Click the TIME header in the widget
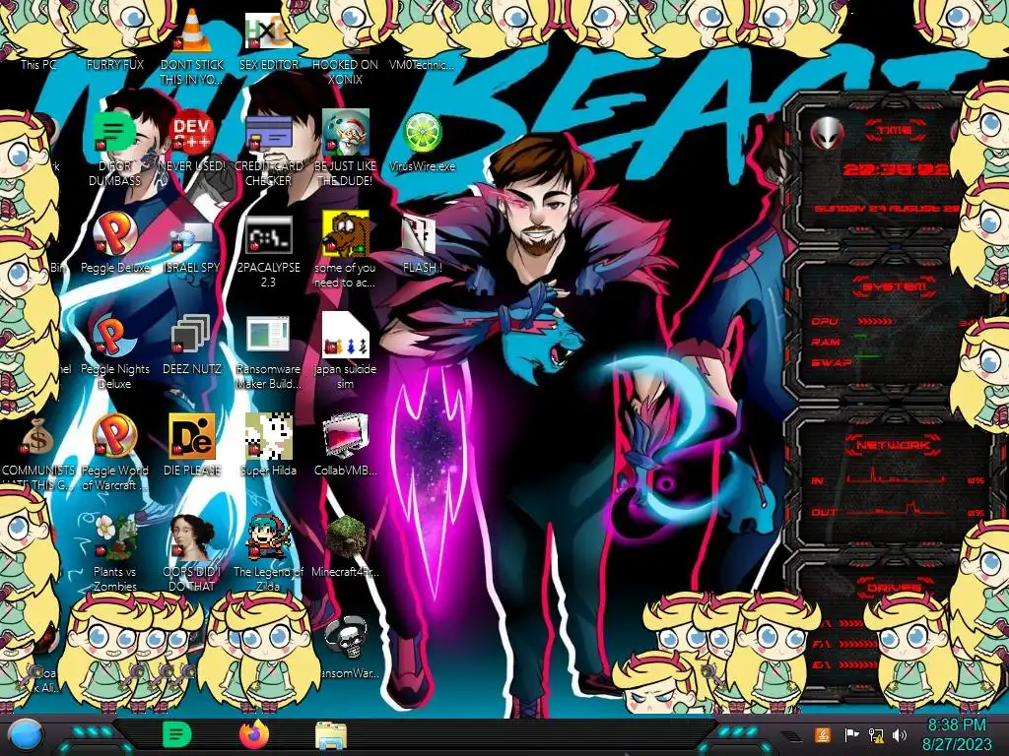 pos(895,130)
